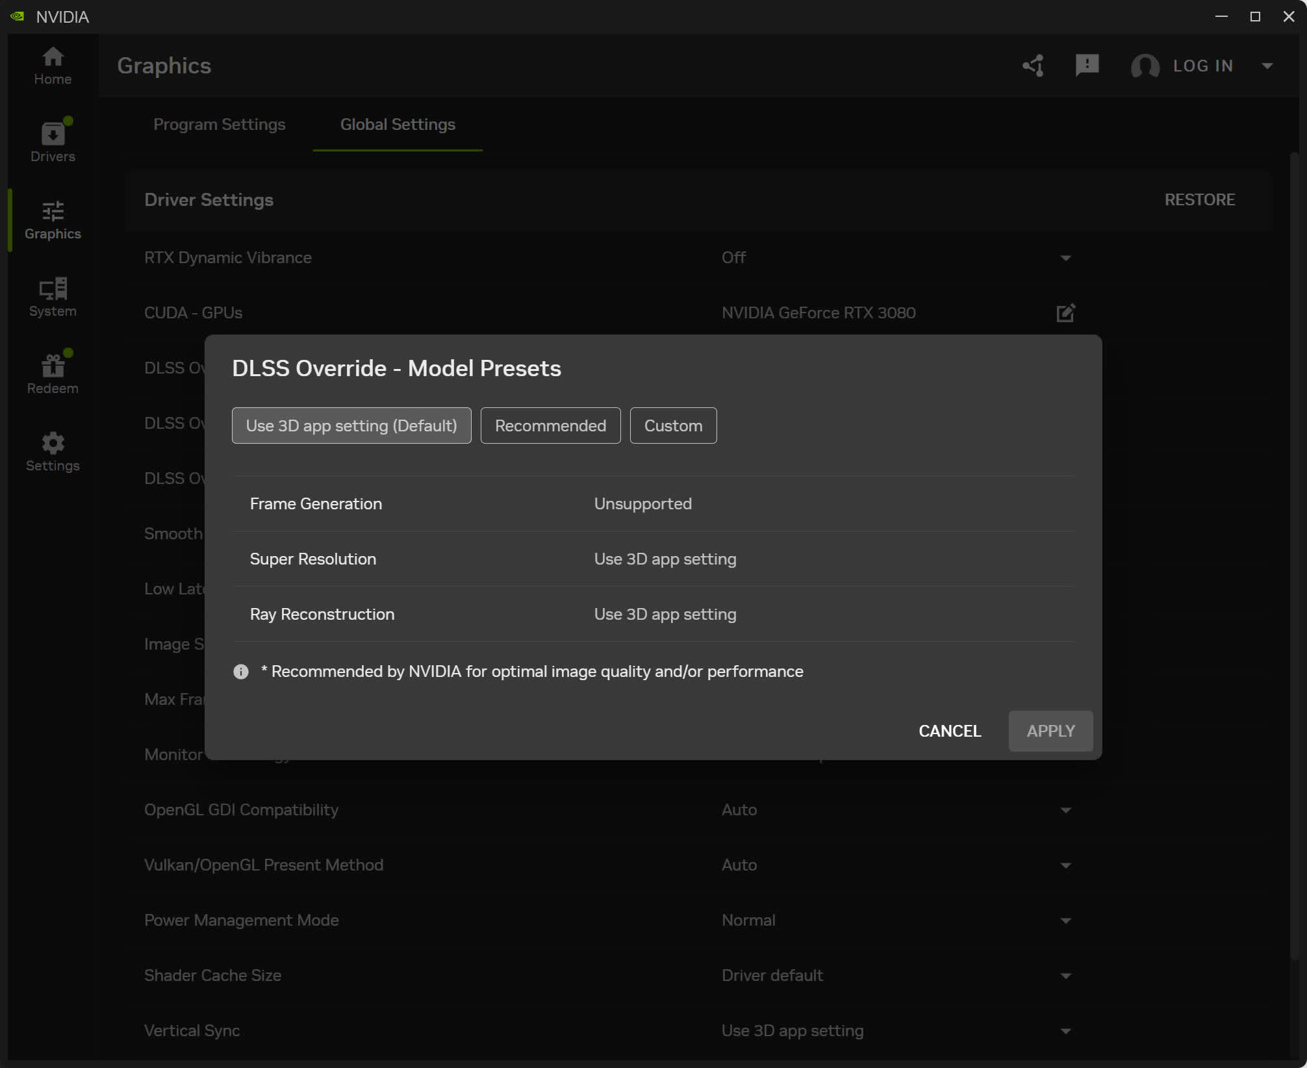The image size is (1307, 1068).
Task: Expand RTX Dynamic Vibrance dropdown
Action: pyautogui.click(x=1065, y=258)
